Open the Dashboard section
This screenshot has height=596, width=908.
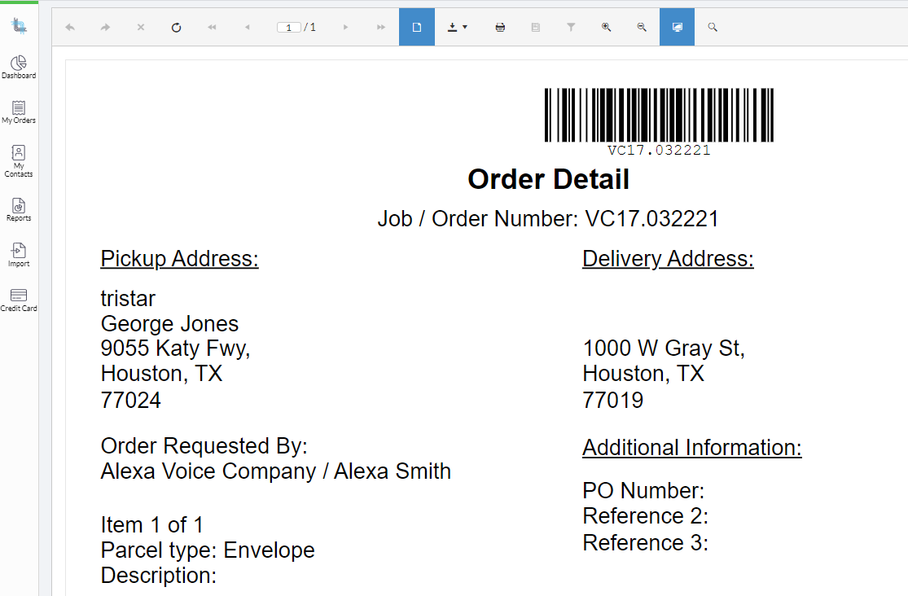tap(19, 68)
